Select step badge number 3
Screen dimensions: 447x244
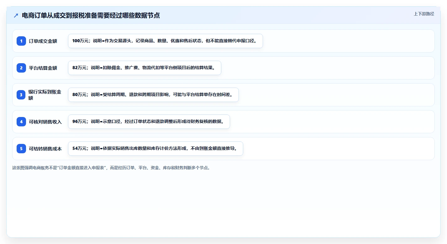pos(21,95)
